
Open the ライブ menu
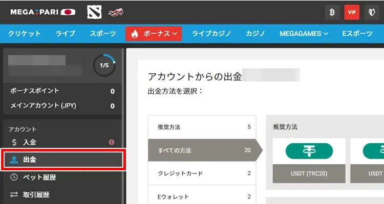pos(66,34)
